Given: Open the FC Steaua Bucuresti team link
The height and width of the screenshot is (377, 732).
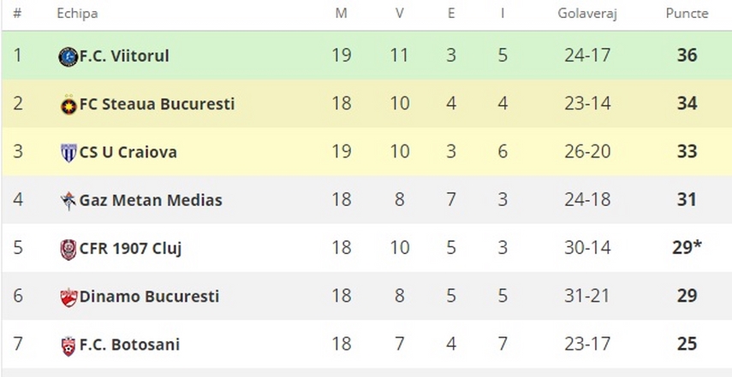Looking at the screenshot, I should click(157, 104).
